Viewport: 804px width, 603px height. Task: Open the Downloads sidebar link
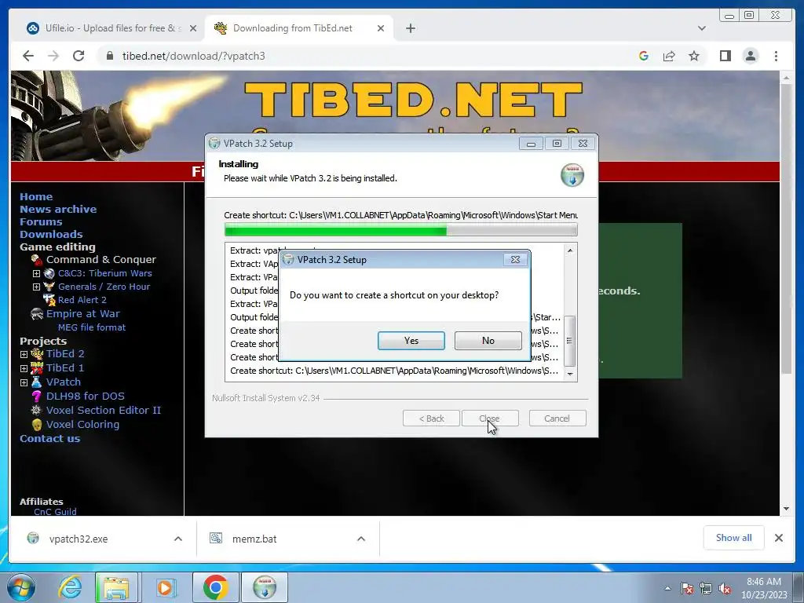pos(51,234)
